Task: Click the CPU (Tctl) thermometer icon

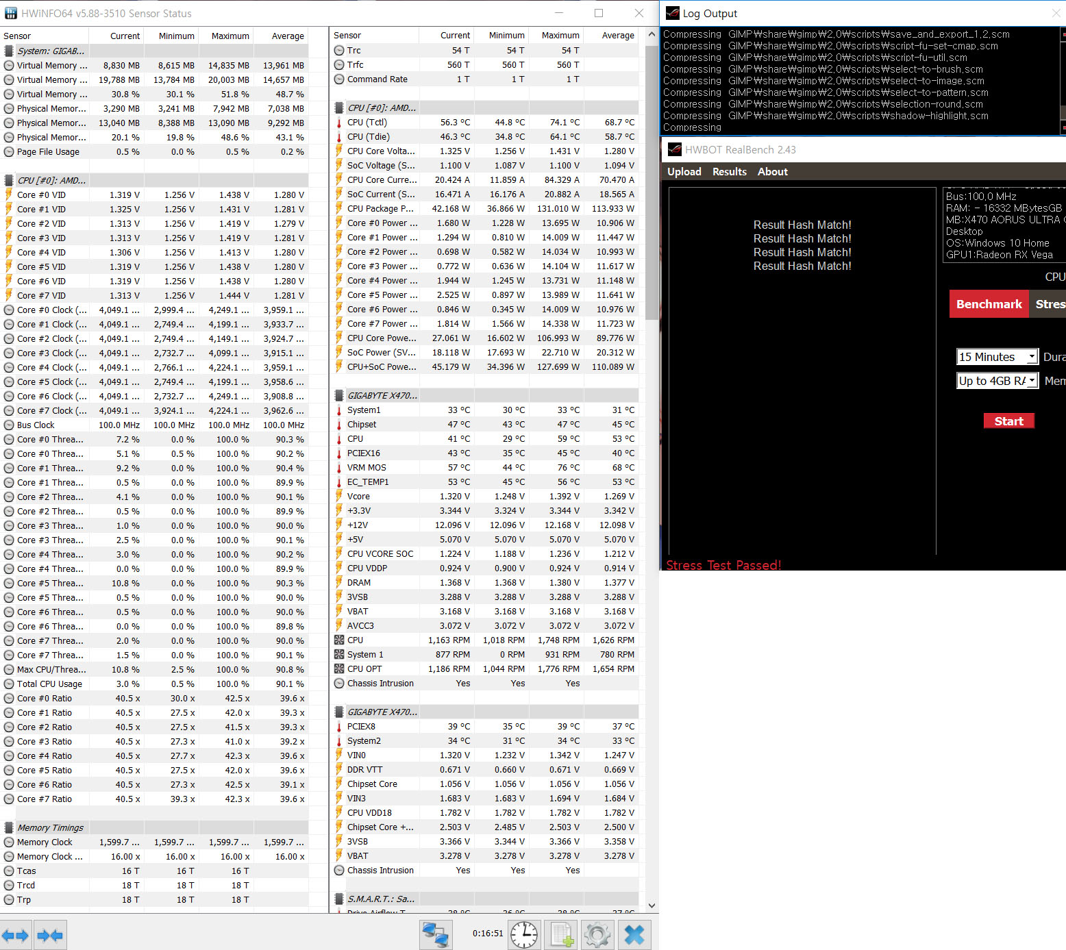Action: tap(339, 122)
